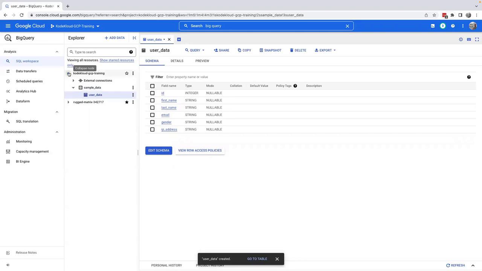The width and height of the screenshot is (482, 271).
Task: Collapse the sample_data dataset node
Action: (73, 88)
